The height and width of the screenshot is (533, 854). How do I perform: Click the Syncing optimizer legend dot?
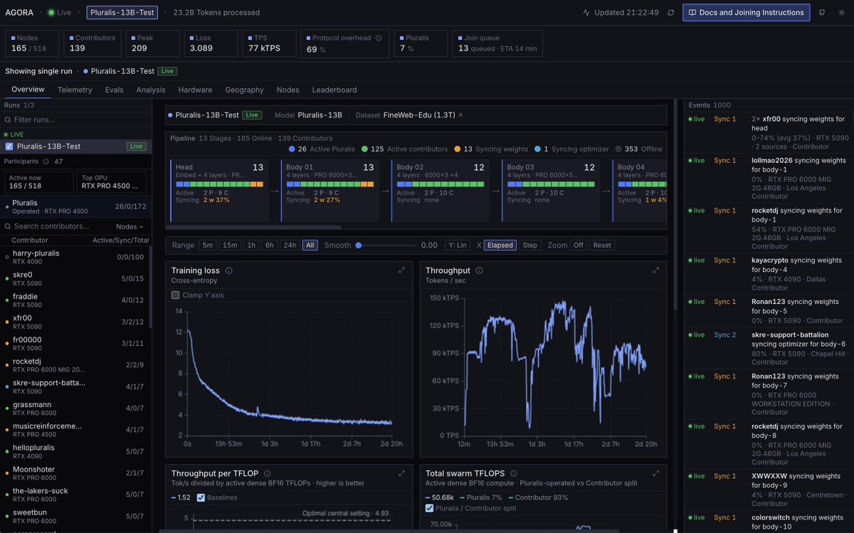pos(537,149)
